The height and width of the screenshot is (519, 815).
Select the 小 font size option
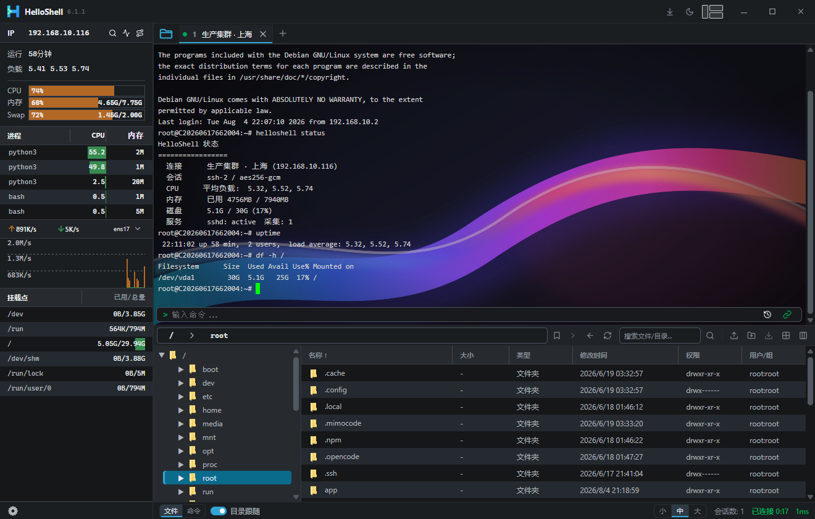click(662, 511)
